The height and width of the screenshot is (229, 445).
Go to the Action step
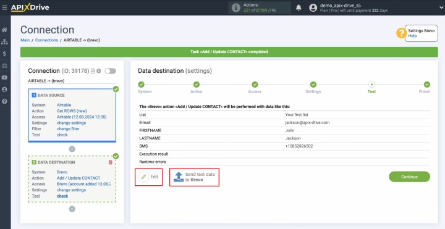pos(197,85)
